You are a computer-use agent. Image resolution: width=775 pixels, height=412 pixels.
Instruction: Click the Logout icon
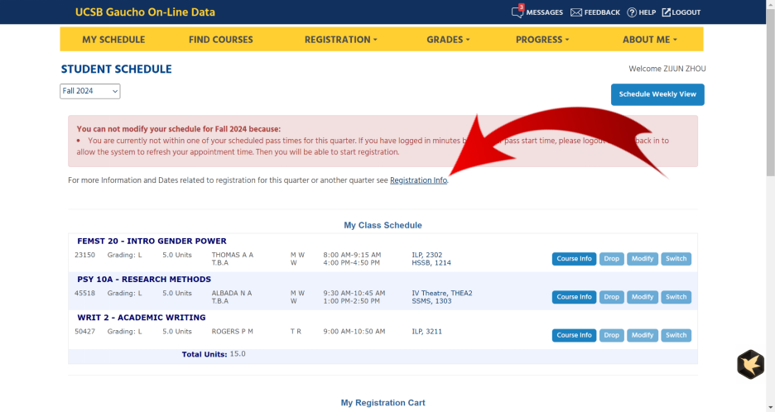pyautogui.click(x=667, y=12)
